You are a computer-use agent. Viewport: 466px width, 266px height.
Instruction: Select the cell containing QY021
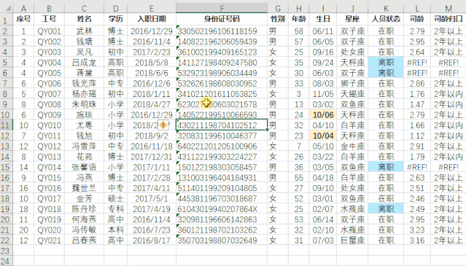49,240
